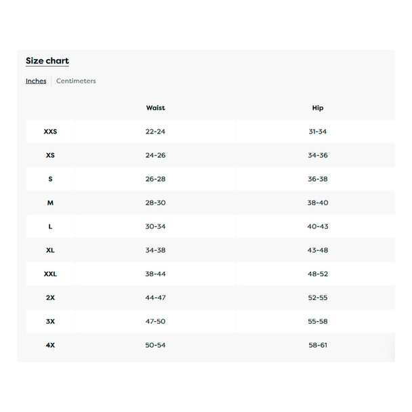Click the Size chart heading
Screen dimensions: 412x412
tap(47, 61)
